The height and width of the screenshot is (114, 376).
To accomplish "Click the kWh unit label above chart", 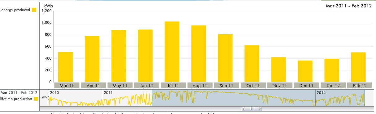I will 48,6.
